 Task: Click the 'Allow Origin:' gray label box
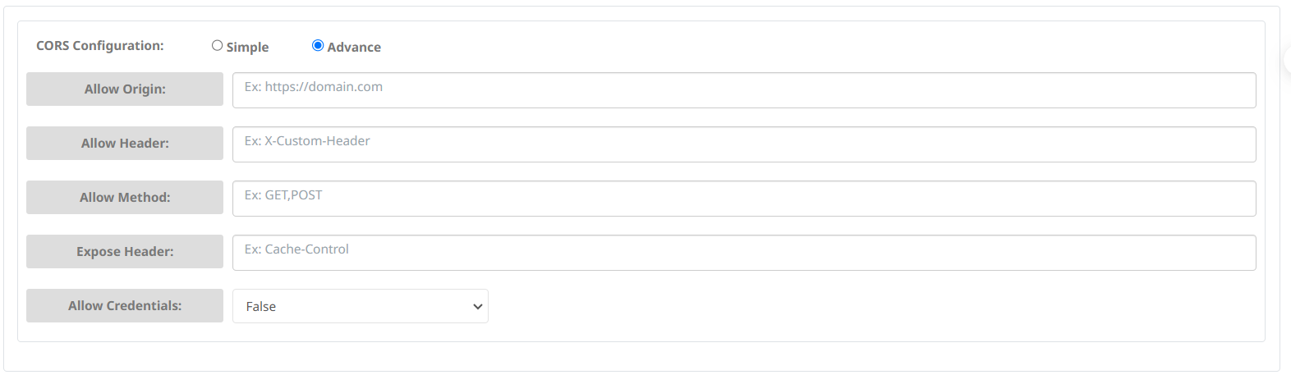point(125,89)
